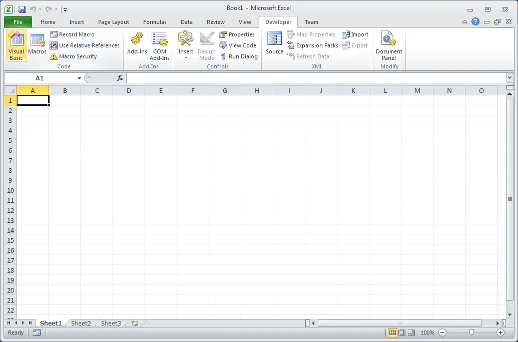
Task: Open the Insert controls dropdown
Action: point(186,45)
